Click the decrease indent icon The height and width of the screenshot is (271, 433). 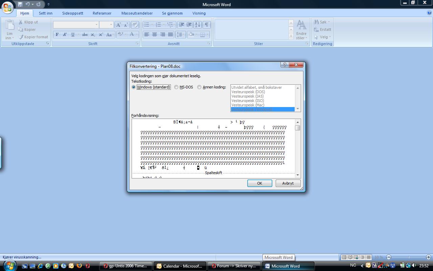coord(181,25)
